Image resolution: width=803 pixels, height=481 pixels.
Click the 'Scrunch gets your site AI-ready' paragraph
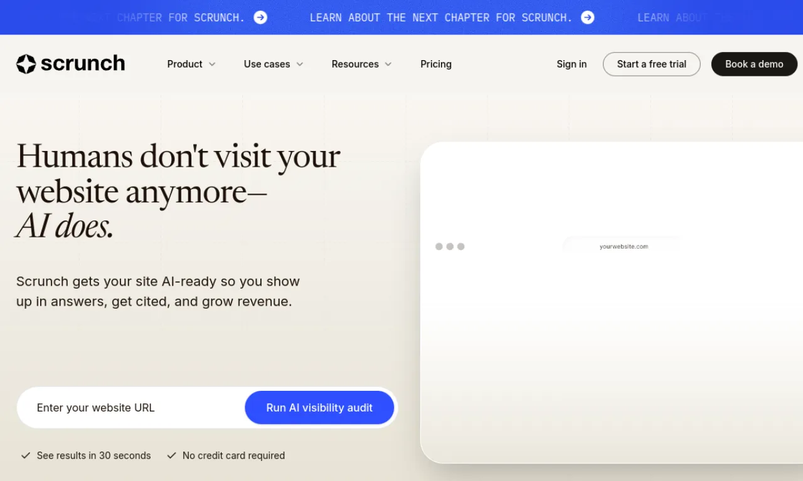[x=158, y=291]
